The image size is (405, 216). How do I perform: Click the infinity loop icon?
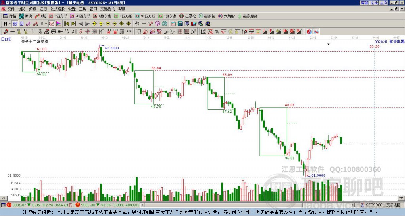point(316,32)
